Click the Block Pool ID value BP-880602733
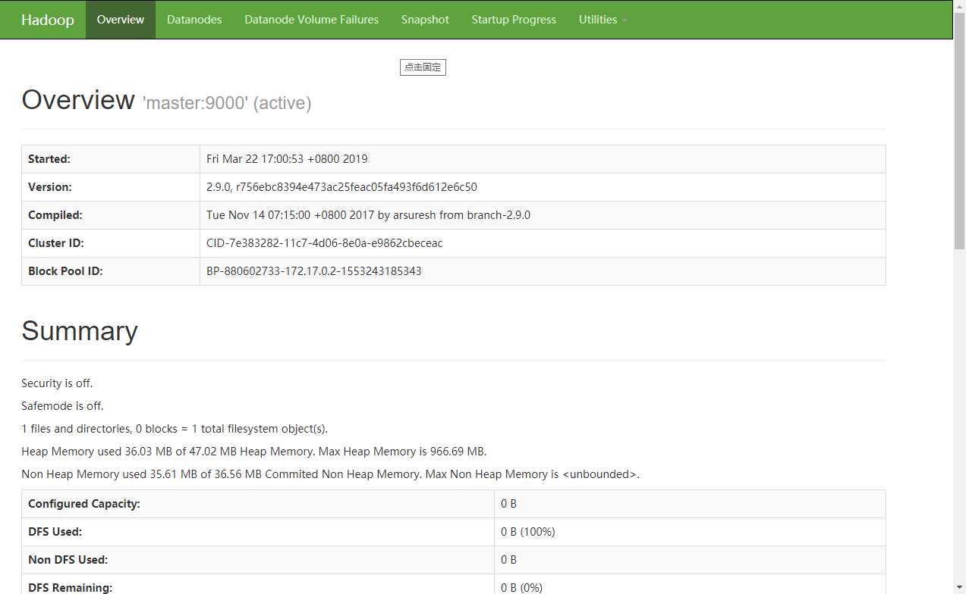The width and height of the screenshot is (966, 594). pyautogui.click(x=313, y=271)
